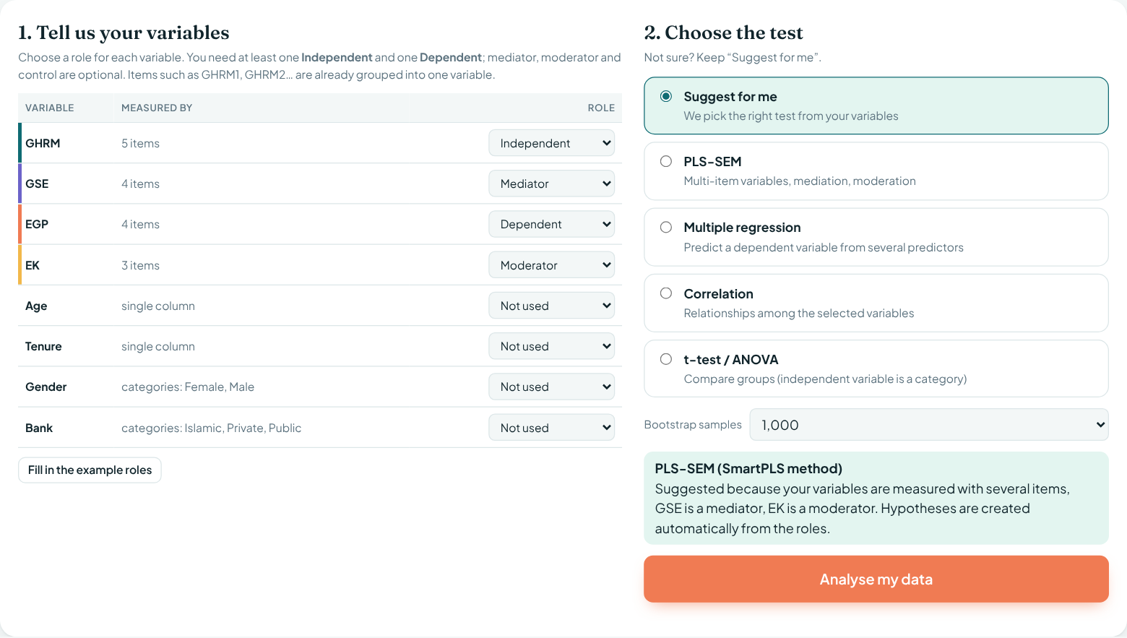Click the Age variable name
Viewport: 1127px width, 638px height.
(36, 306)
